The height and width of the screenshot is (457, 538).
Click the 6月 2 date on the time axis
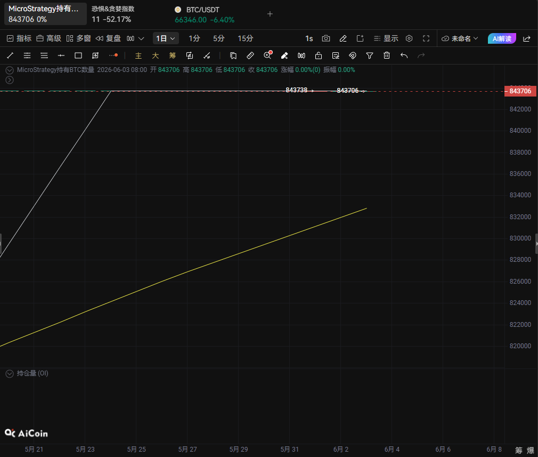click(341, 449)
